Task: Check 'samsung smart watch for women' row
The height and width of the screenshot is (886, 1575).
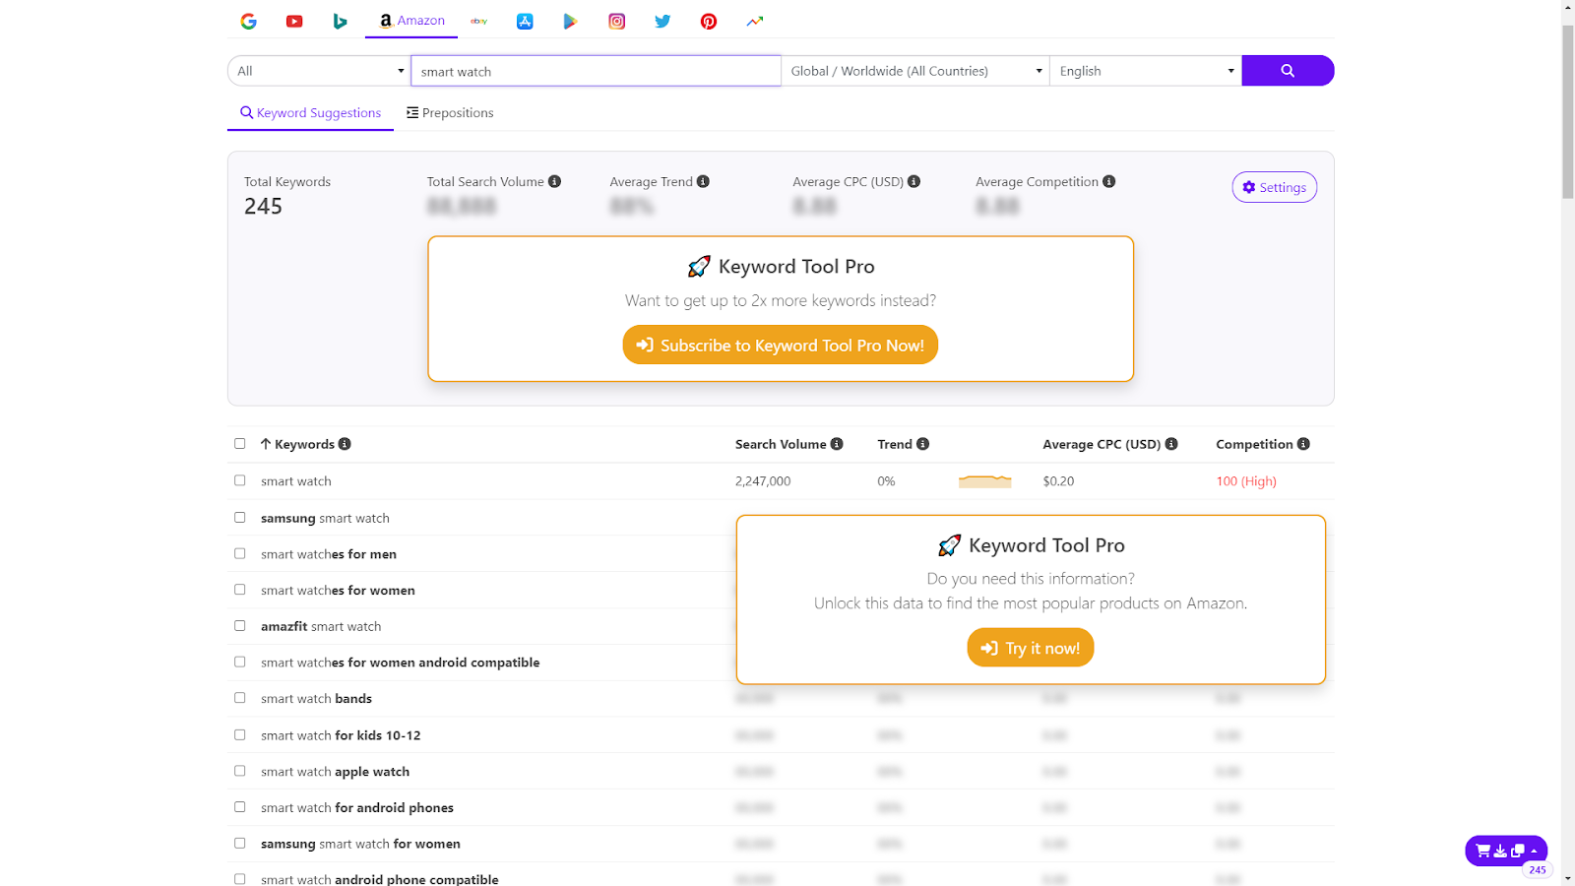Action: tap(239, 843)
